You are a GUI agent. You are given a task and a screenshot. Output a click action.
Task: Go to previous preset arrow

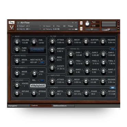[73, 23]
